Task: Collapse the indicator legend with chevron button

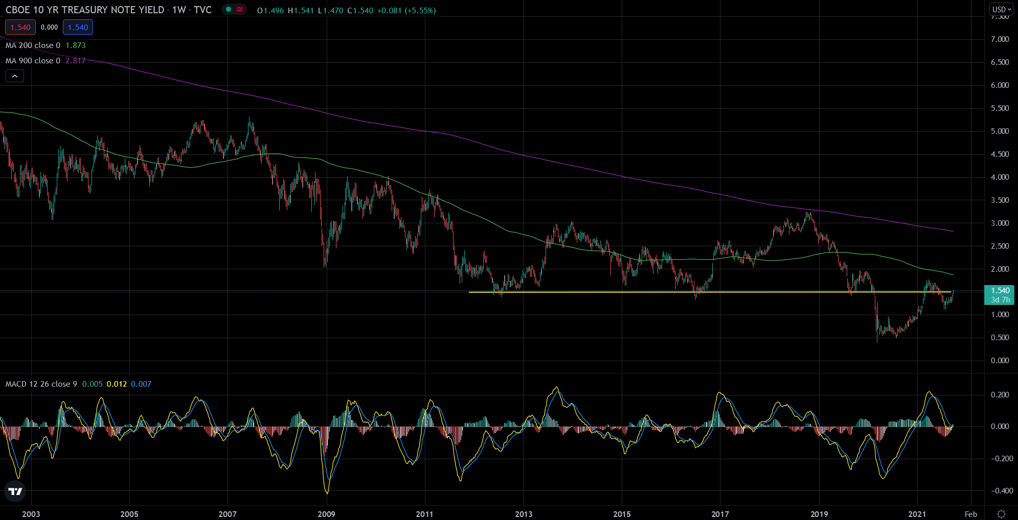Action: point(15,76)
